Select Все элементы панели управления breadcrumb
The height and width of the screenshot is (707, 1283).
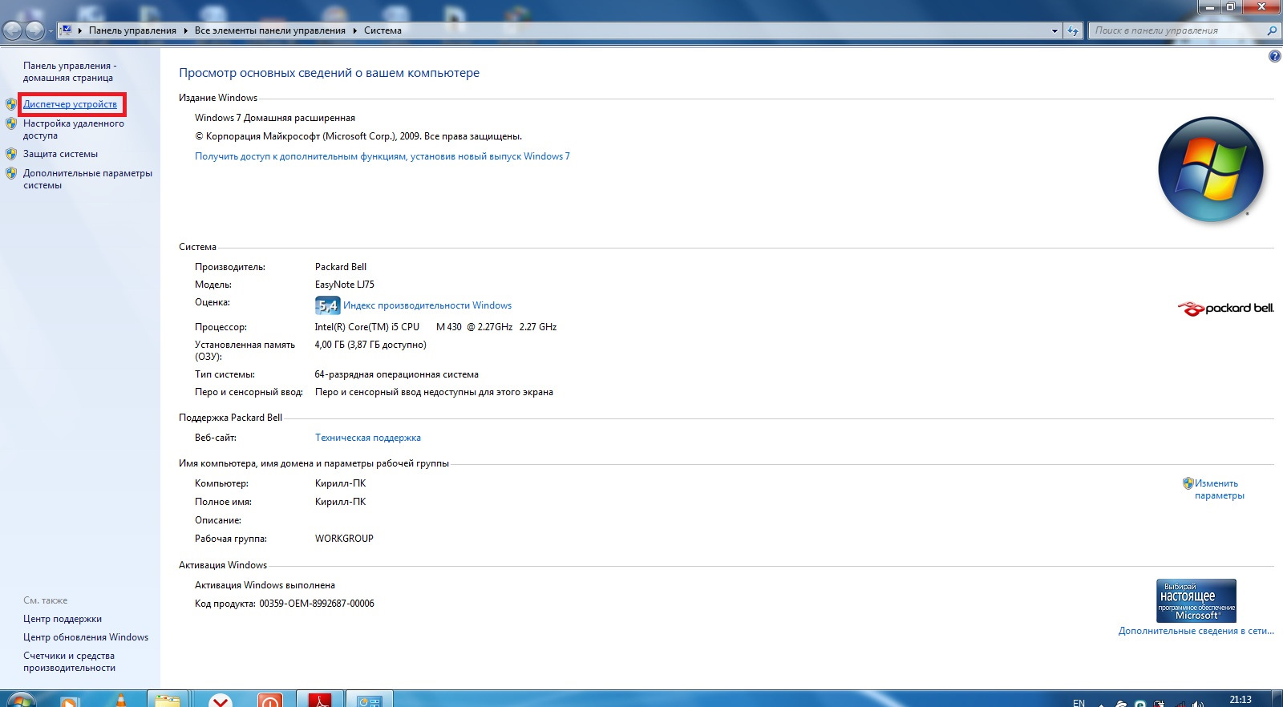(270, 30)
